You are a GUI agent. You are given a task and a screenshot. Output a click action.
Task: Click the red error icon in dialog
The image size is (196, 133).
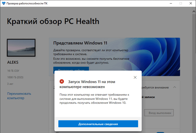[62, 81]
